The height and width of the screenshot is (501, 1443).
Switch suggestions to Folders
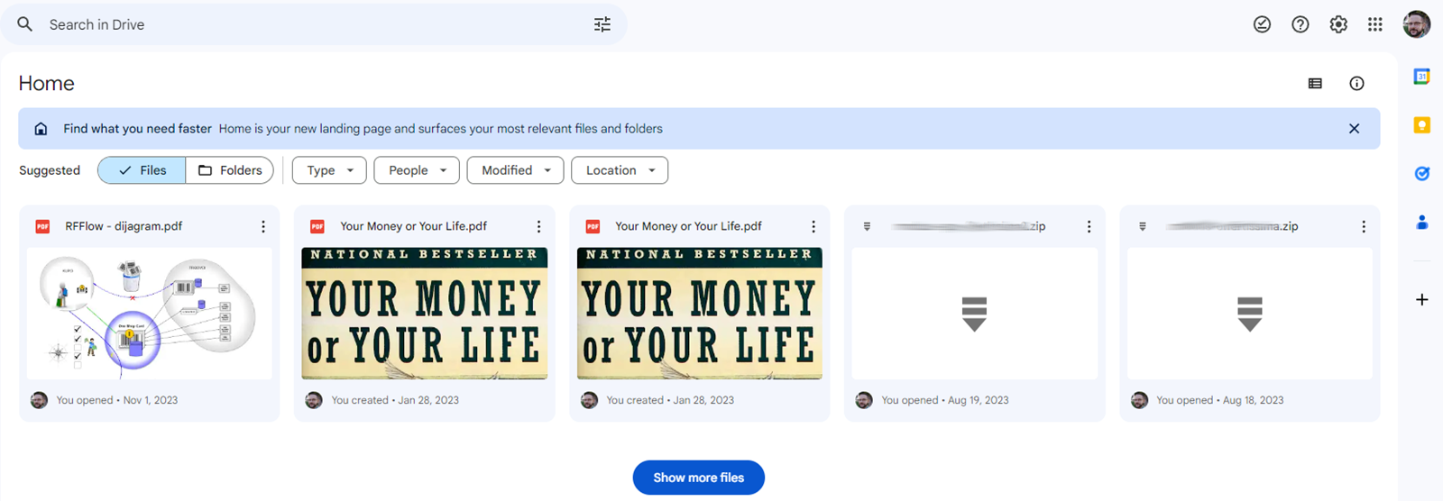click(x=230, y=170)
